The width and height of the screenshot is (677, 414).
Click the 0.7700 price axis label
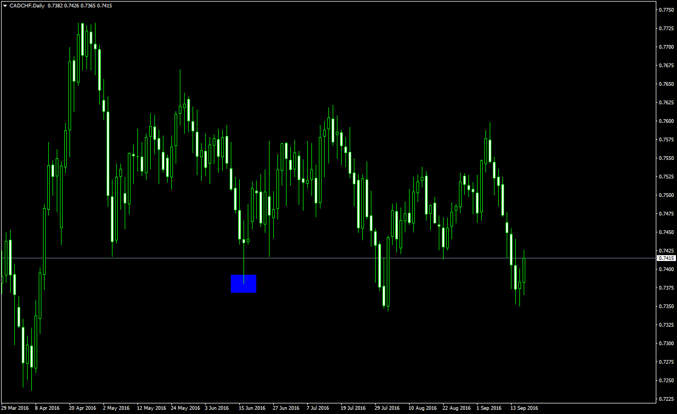tap(666, 47)
